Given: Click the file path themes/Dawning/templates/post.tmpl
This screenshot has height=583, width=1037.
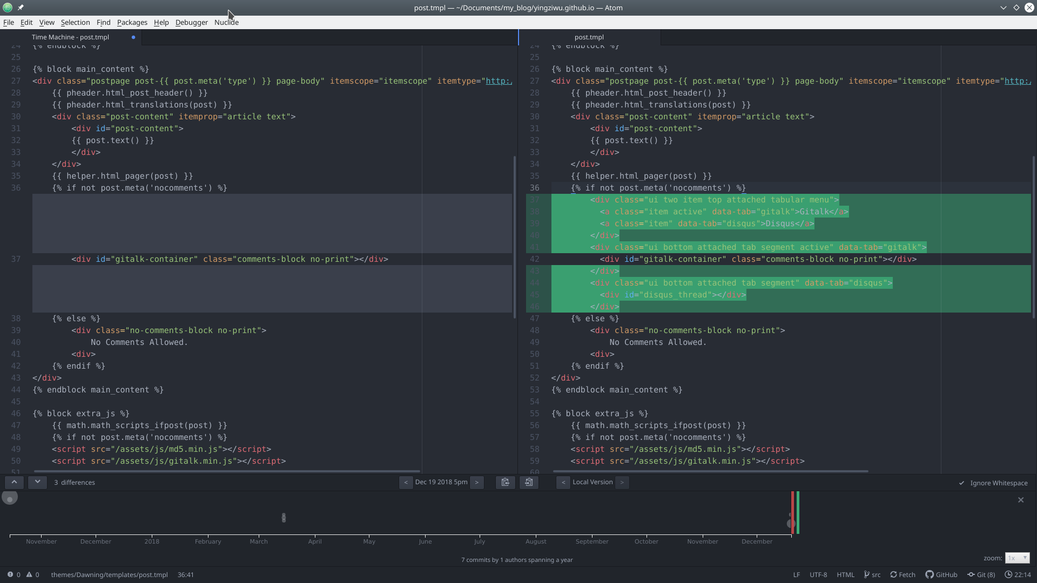Looking at the screenshot, I should click(x=109, y=574).
